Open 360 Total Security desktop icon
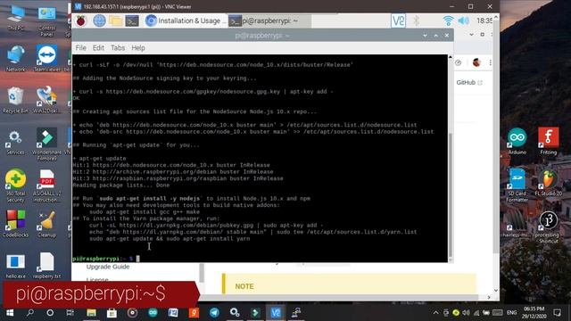 pos(15,185)
